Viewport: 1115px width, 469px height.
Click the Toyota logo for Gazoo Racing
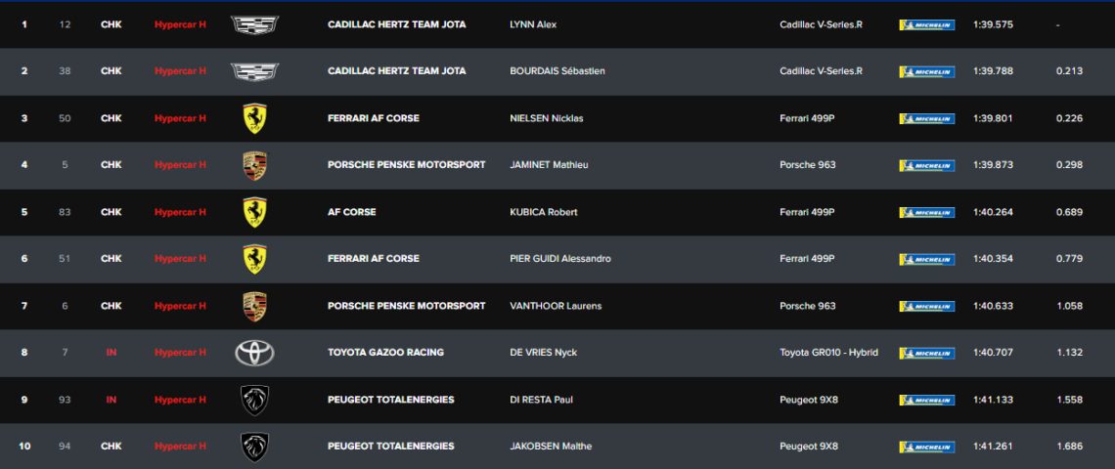(254, 353)
